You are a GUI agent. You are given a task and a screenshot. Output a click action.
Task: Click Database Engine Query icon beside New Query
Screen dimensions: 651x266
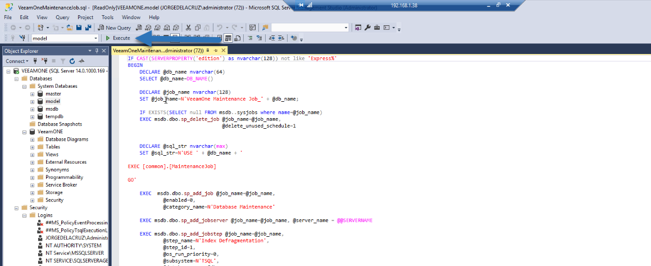click(139, 28)
